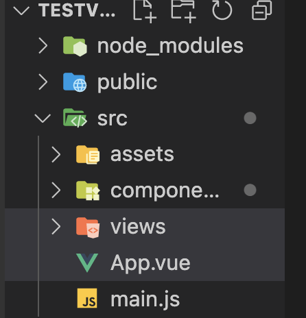Click the TESTV... project title

(77, 10)
